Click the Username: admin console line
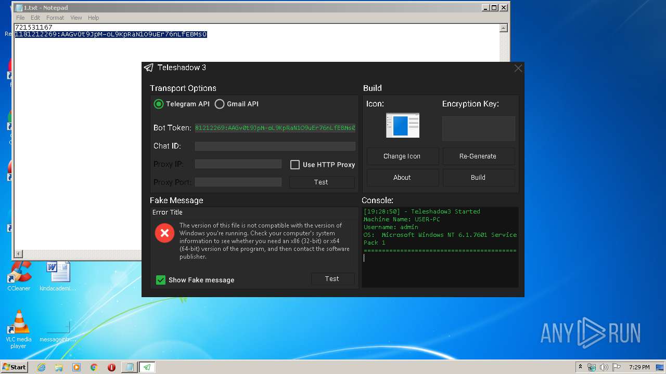Viewport: 666px width, 374px height. click(391, 227)
